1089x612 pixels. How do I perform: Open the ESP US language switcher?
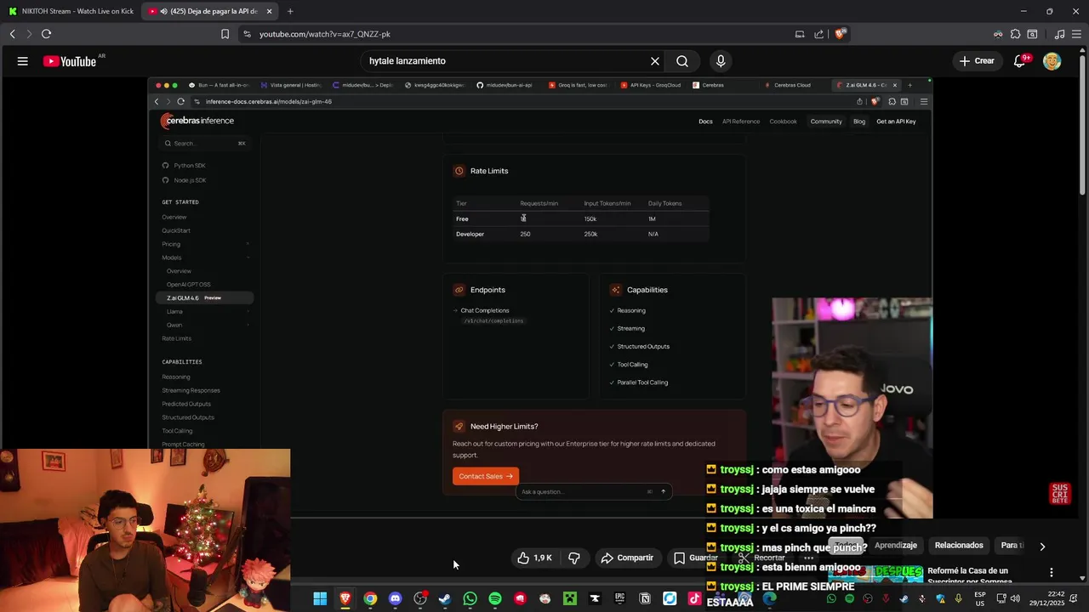[x=980, y=599]
